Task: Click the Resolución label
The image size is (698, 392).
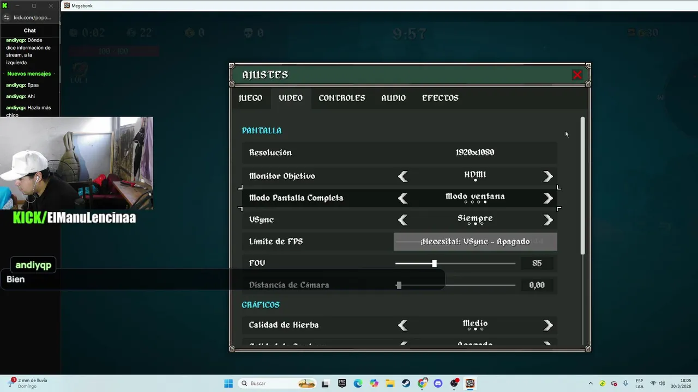Action: point(270,152)
